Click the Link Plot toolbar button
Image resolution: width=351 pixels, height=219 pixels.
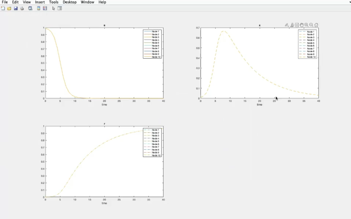30,8
